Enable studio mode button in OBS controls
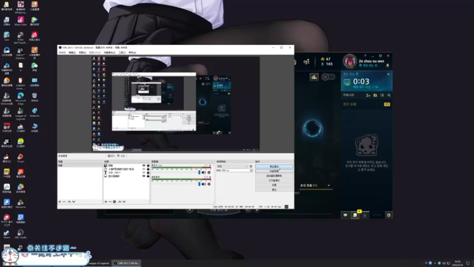The image size is (474, 267). pos(274,180)
